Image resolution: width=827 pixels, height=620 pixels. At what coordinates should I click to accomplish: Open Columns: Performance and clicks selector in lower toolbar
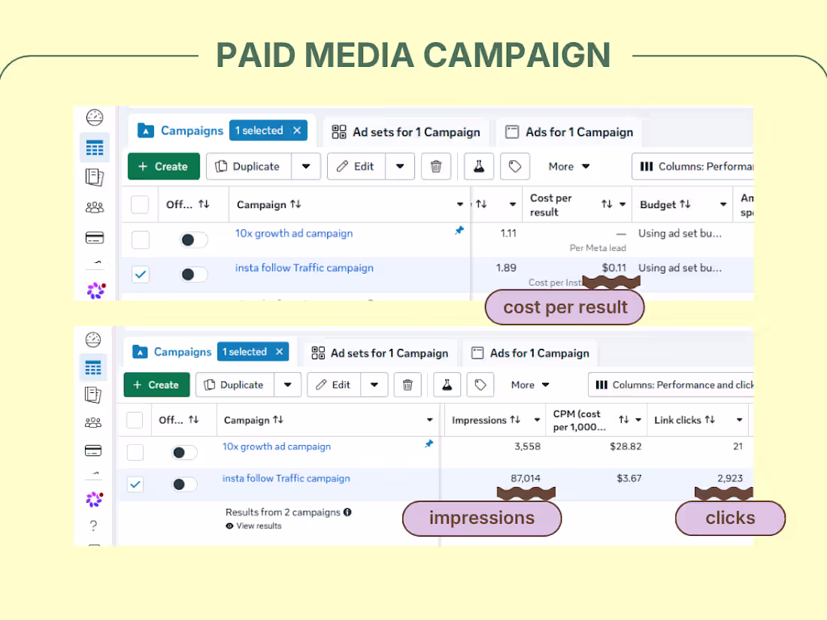tap(671, 385)
